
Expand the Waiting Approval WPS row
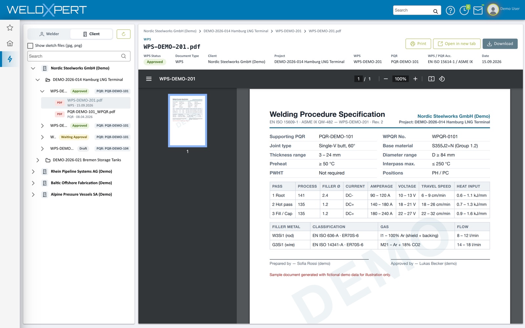coord(42,137)
